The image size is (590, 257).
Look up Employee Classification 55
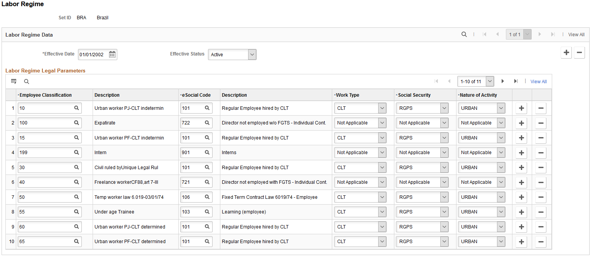[76, 212]
